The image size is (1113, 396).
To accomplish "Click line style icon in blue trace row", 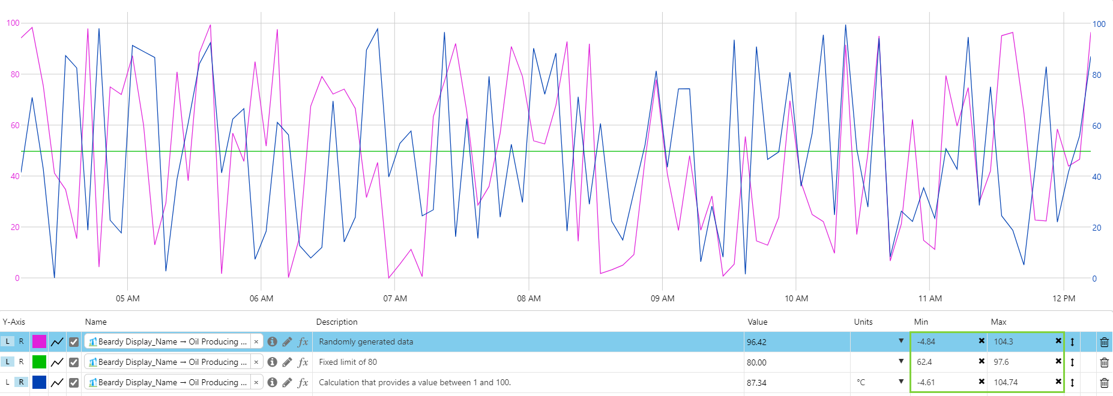I will pos(57,382).
